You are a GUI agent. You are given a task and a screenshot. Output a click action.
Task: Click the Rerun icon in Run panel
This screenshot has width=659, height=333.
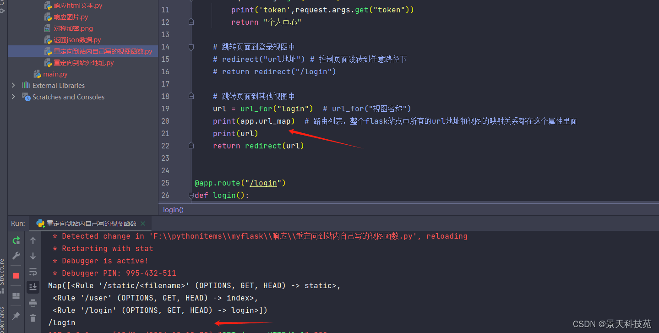tap(16, 240)
